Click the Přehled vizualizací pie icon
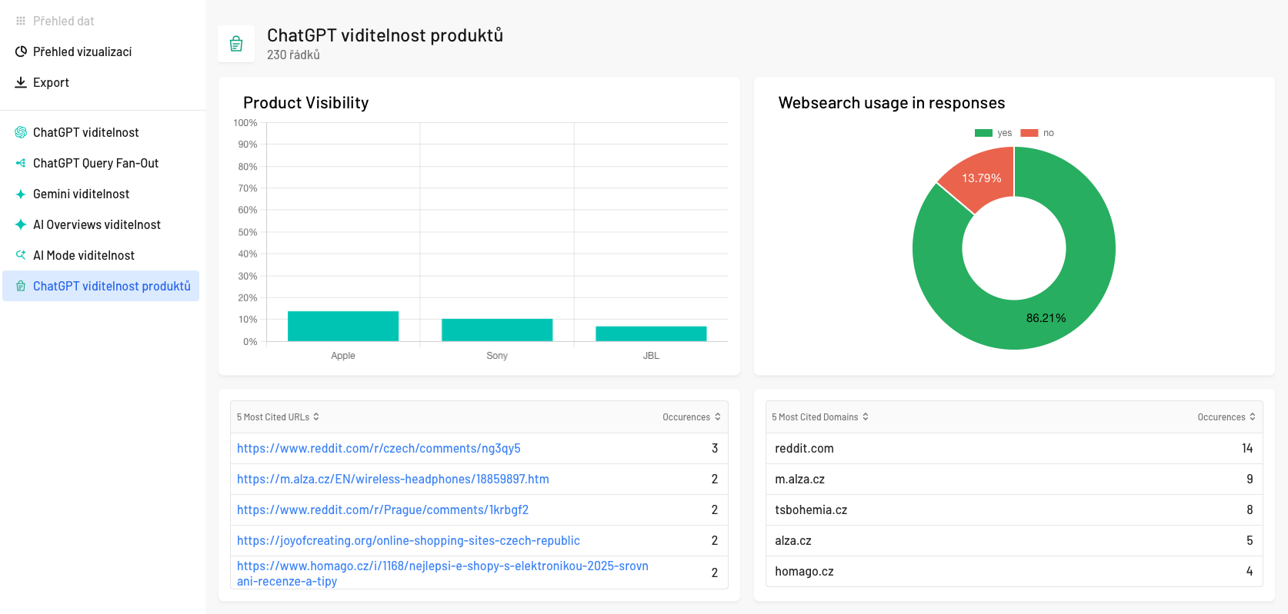 [21, 51]
